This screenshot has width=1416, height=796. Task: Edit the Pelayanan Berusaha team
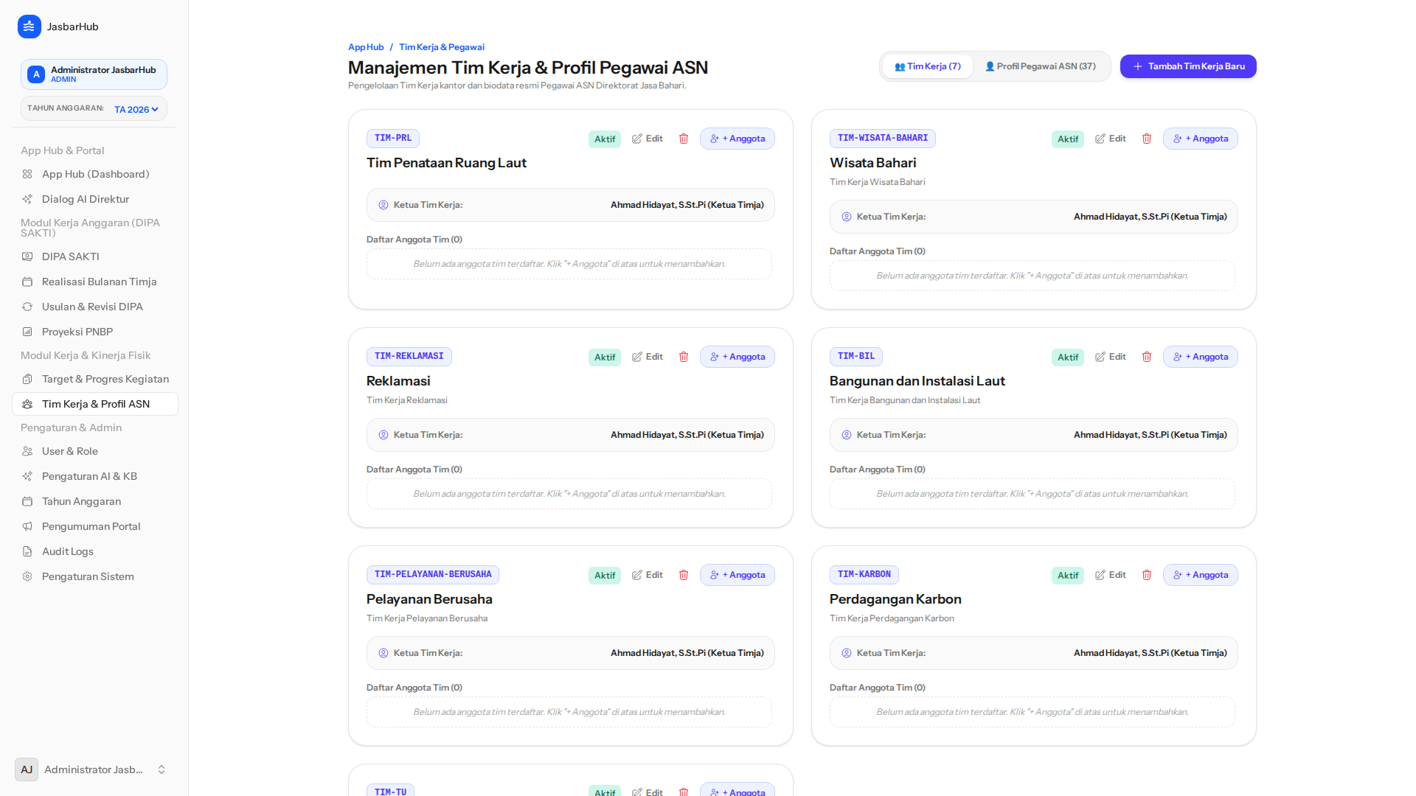tap(648, 575)
